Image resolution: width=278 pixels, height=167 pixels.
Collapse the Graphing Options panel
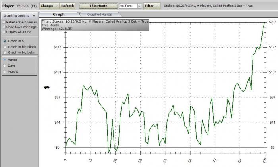point(34,15)
